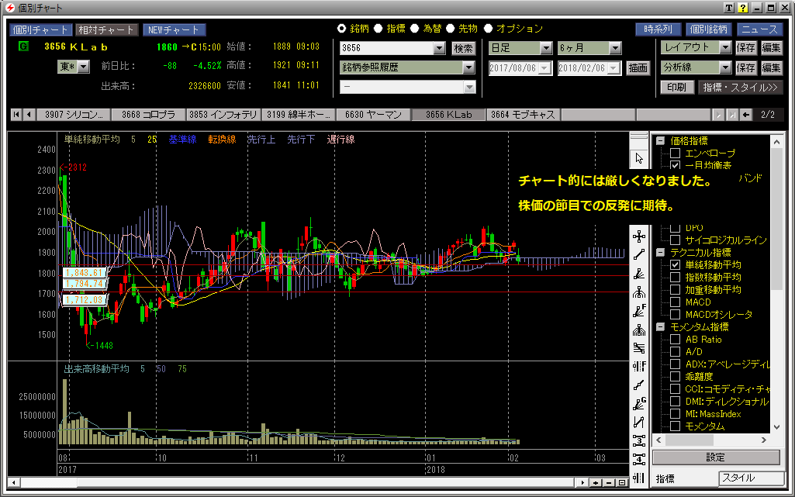The width and height of the screenshot is (795, 497).
Task: Click the 4-point line tool icon
Action: tap(639, 459)
